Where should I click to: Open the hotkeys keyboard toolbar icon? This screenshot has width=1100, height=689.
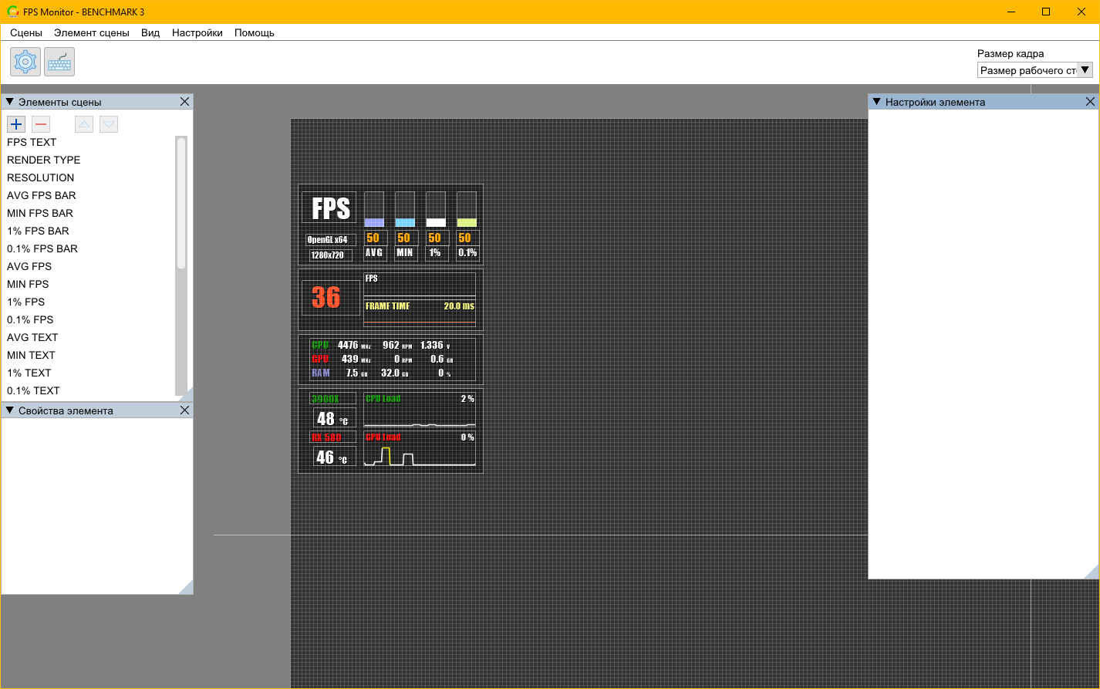59,62
